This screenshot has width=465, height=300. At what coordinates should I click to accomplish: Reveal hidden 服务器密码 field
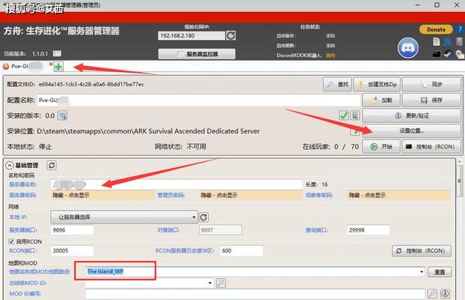[103, 195]
